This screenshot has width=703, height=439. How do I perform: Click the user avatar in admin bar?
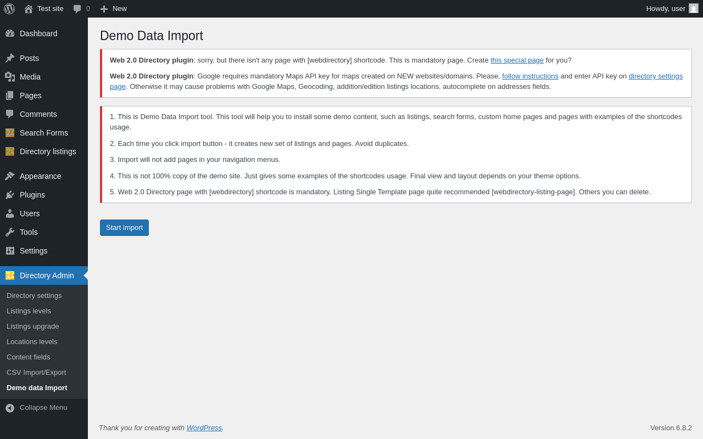tap(694, 8)
